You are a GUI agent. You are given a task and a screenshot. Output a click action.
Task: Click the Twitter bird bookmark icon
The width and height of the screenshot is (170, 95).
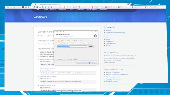tap(67, 7)
